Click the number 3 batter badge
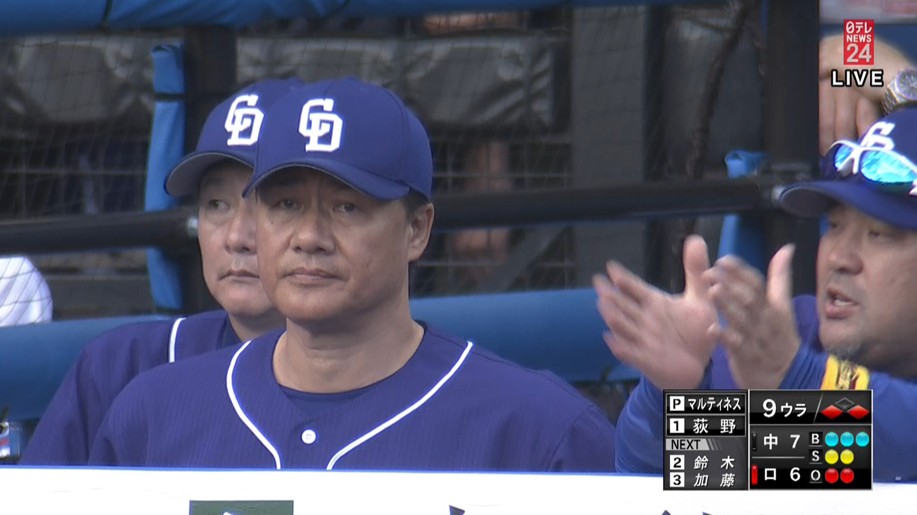The height and width of the screenshot is (515, 917). [677, 480]
